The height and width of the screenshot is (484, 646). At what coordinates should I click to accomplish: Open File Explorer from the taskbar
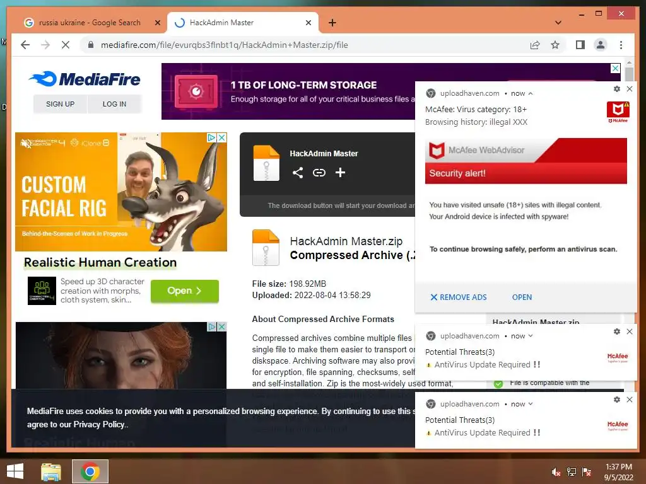pyautogui.click(x=51, y=471)
